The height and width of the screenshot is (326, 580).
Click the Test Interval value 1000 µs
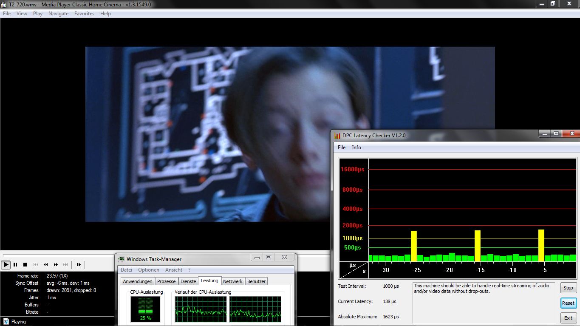[391, 286]
